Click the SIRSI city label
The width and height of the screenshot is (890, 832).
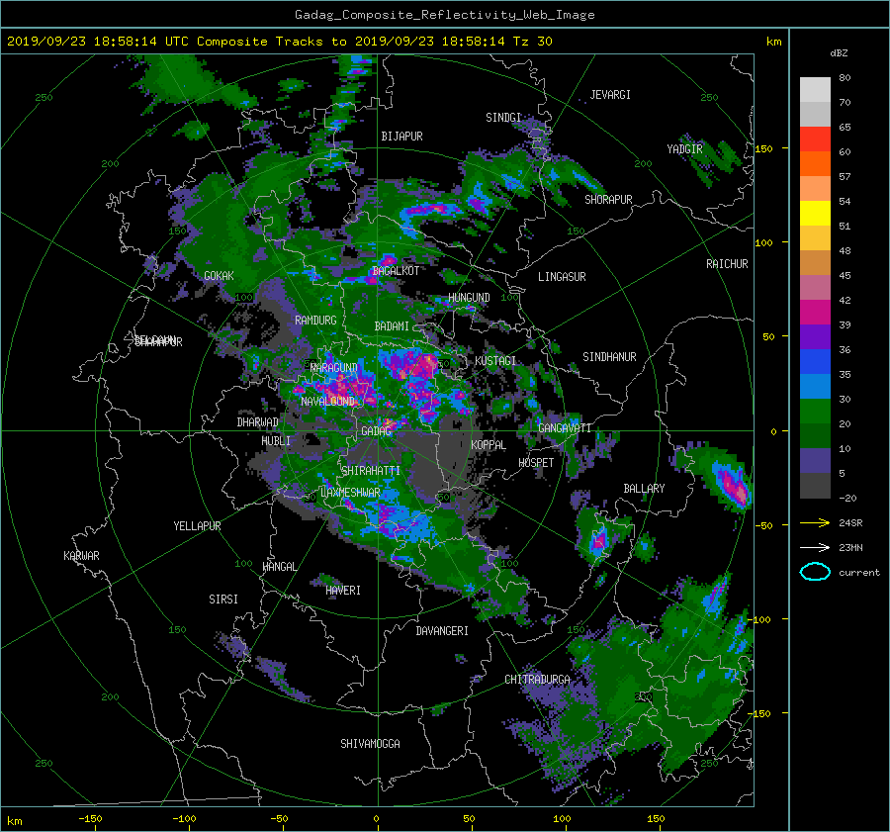tap(223, 600)
